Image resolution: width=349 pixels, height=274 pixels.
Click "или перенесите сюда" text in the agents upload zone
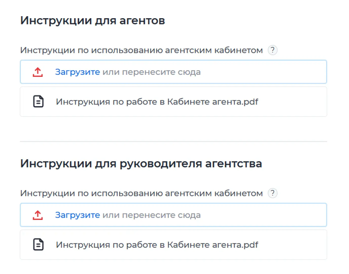pyautogui.click(x=151, y=72)
